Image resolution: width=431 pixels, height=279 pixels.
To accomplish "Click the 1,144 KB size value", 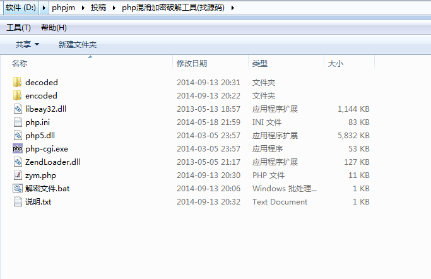I will click(x=353, y=109).
